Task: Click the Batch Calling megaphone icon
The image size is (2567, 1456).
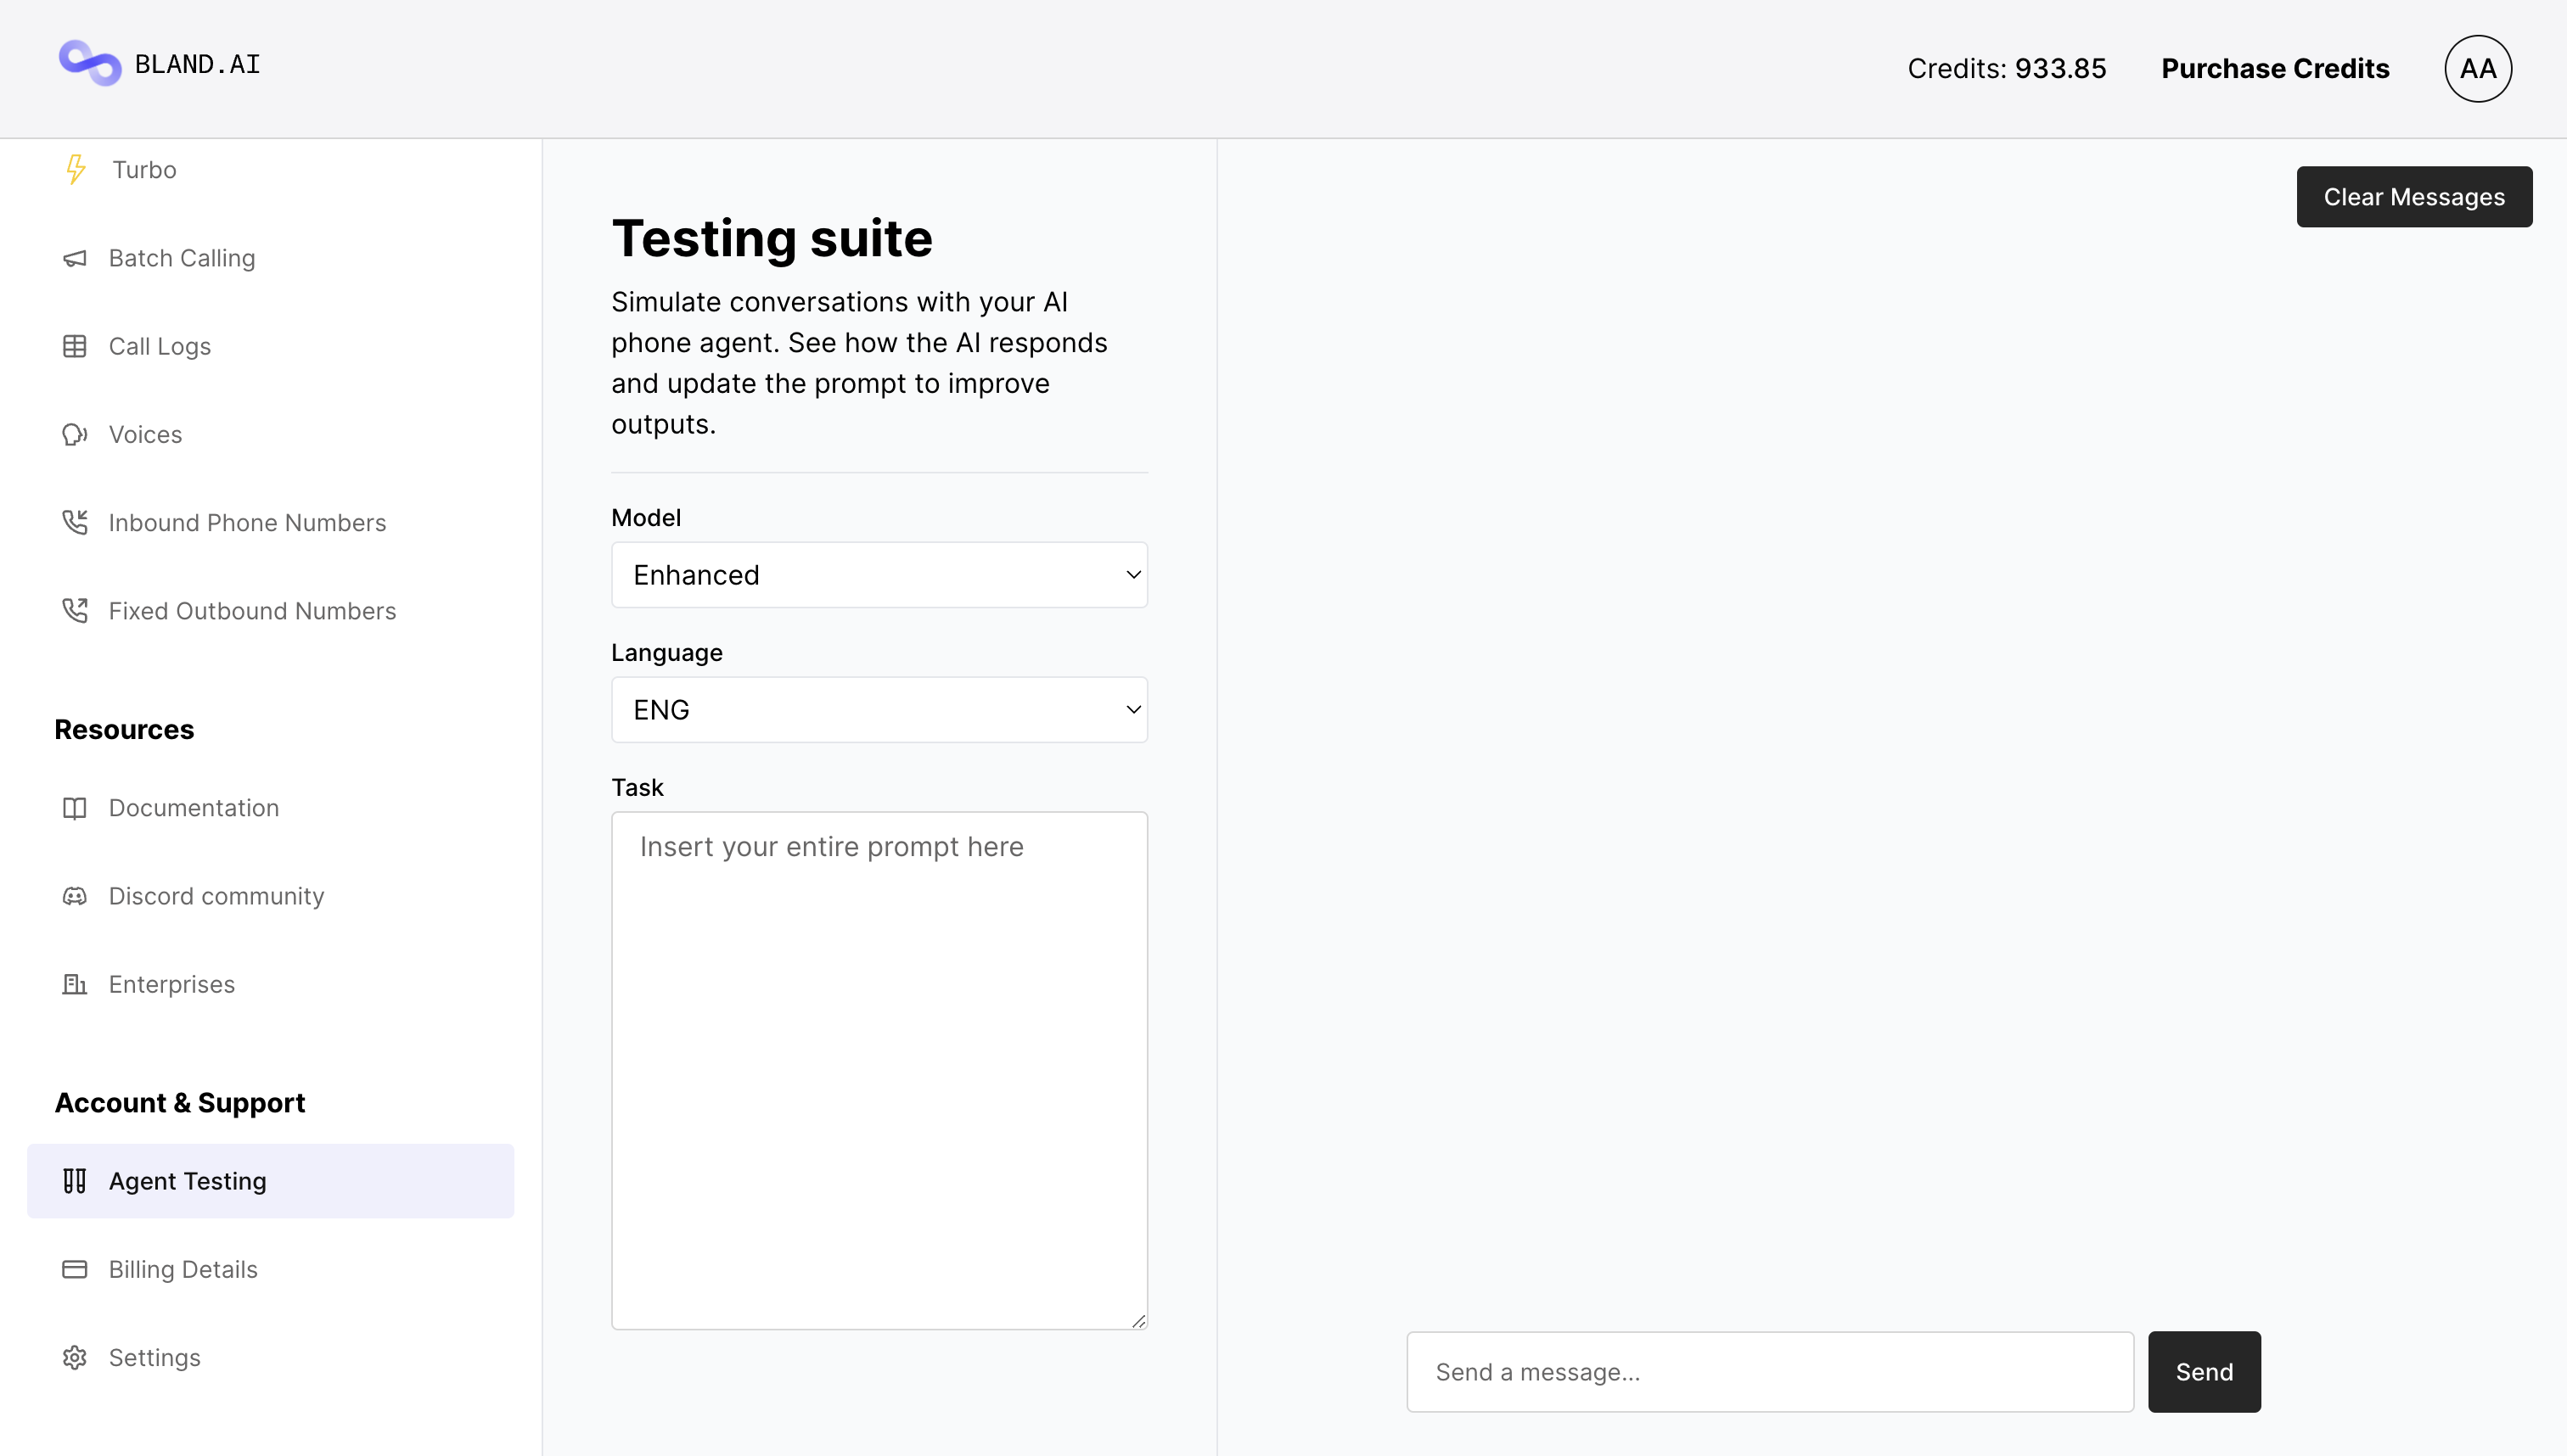Action: pos(75,258)
